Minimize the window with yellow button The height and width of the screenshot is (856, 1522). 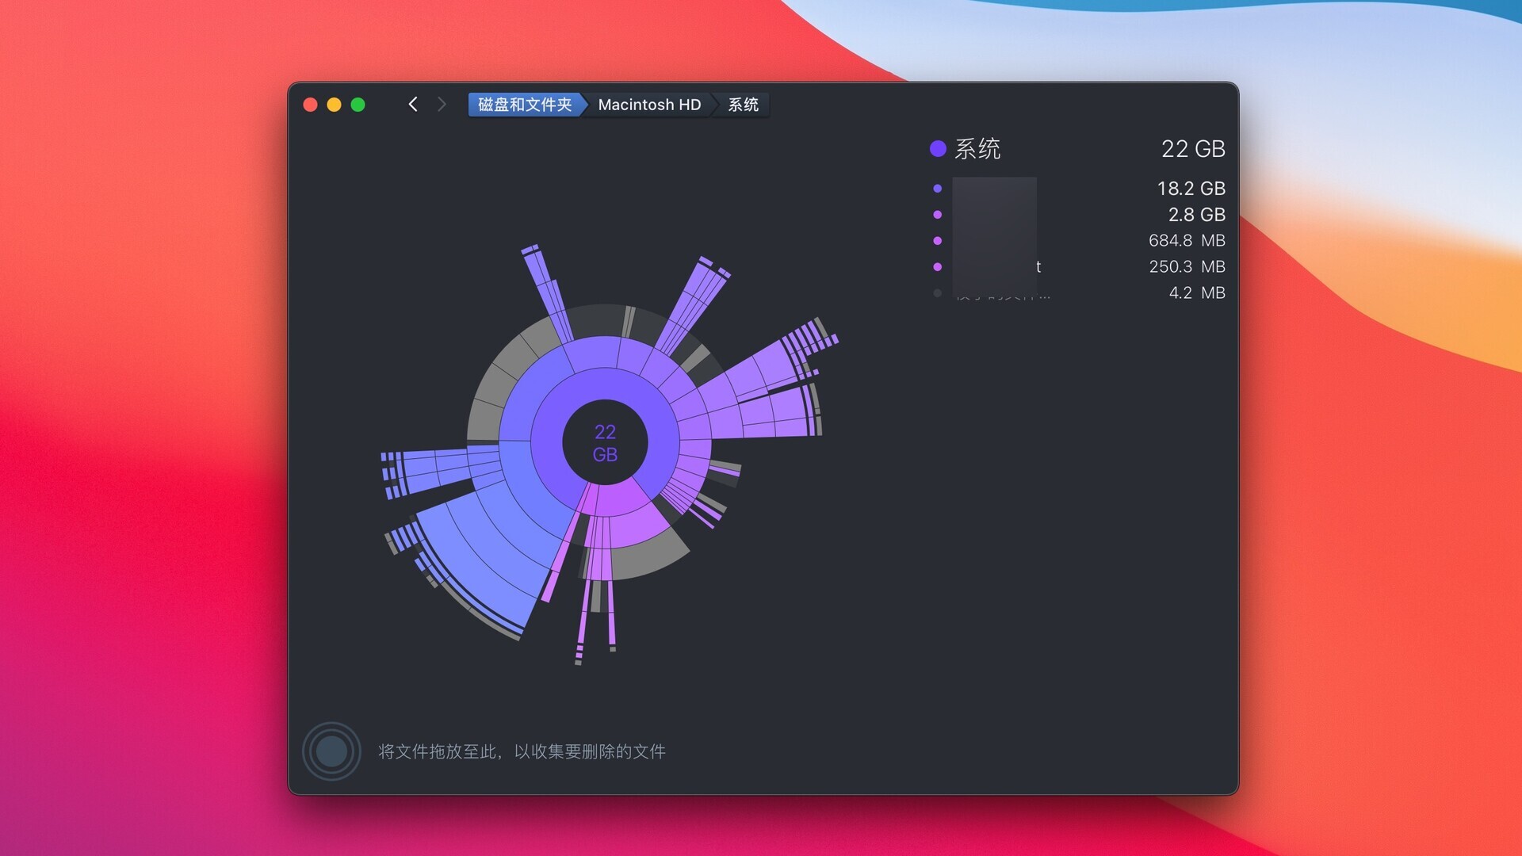[335, 105]
